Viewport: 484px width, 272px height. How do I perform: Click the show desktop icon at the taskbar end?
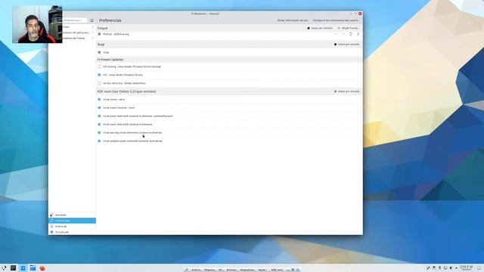479,268
